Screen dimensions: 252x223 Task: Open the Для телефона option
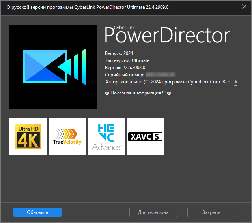(153, 212)
